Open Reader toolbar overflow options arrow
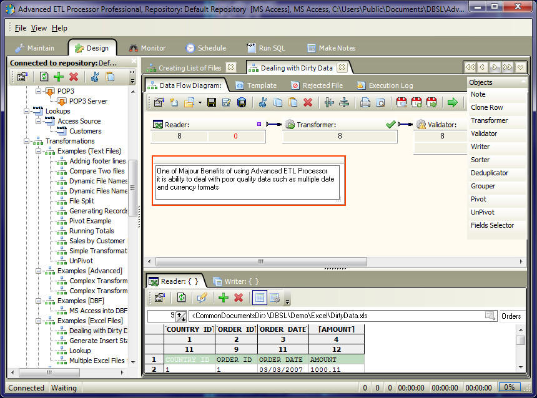 pos(288,301)
